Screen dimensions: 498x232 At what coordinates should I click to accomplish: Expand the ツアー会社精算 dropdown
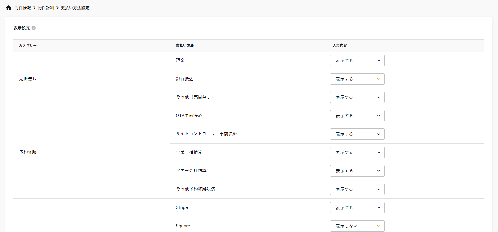pyautogui.click(x=357, y=171)
